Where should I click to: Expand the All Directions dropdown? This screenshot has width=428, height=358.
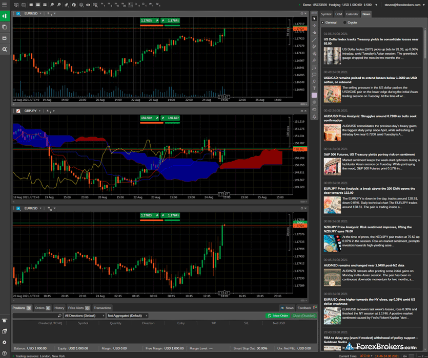85,316
